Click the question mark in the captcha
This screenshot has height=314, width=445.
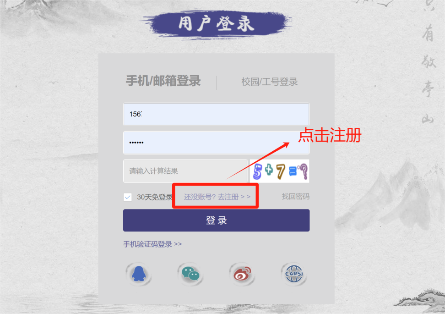pyautogui.click(x=304, y=171)
